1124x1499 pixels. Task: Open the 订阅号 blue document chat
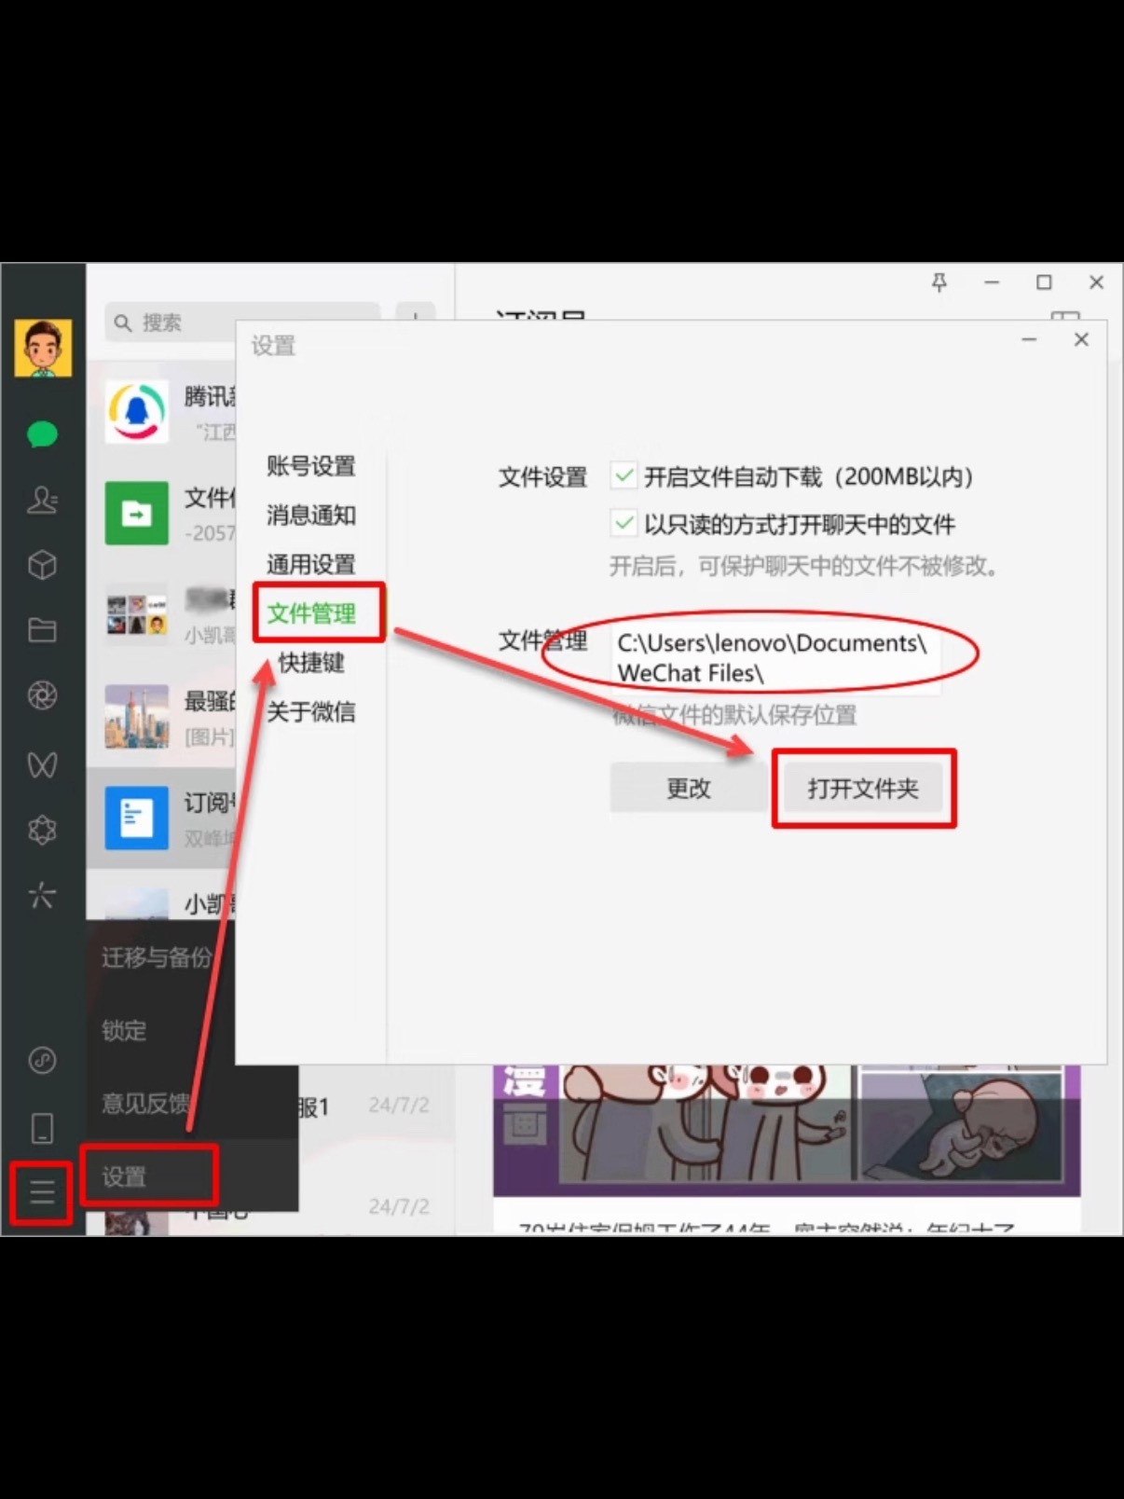pos(137,818)
